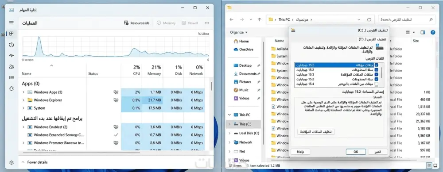Click the This PC breadcrumb in the address bar
This screenshot has height=172, width=443.
(x=284, y=19)
